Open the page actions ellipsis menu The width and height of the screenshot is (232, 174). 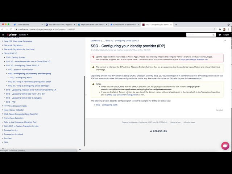[x=225, y=41]
